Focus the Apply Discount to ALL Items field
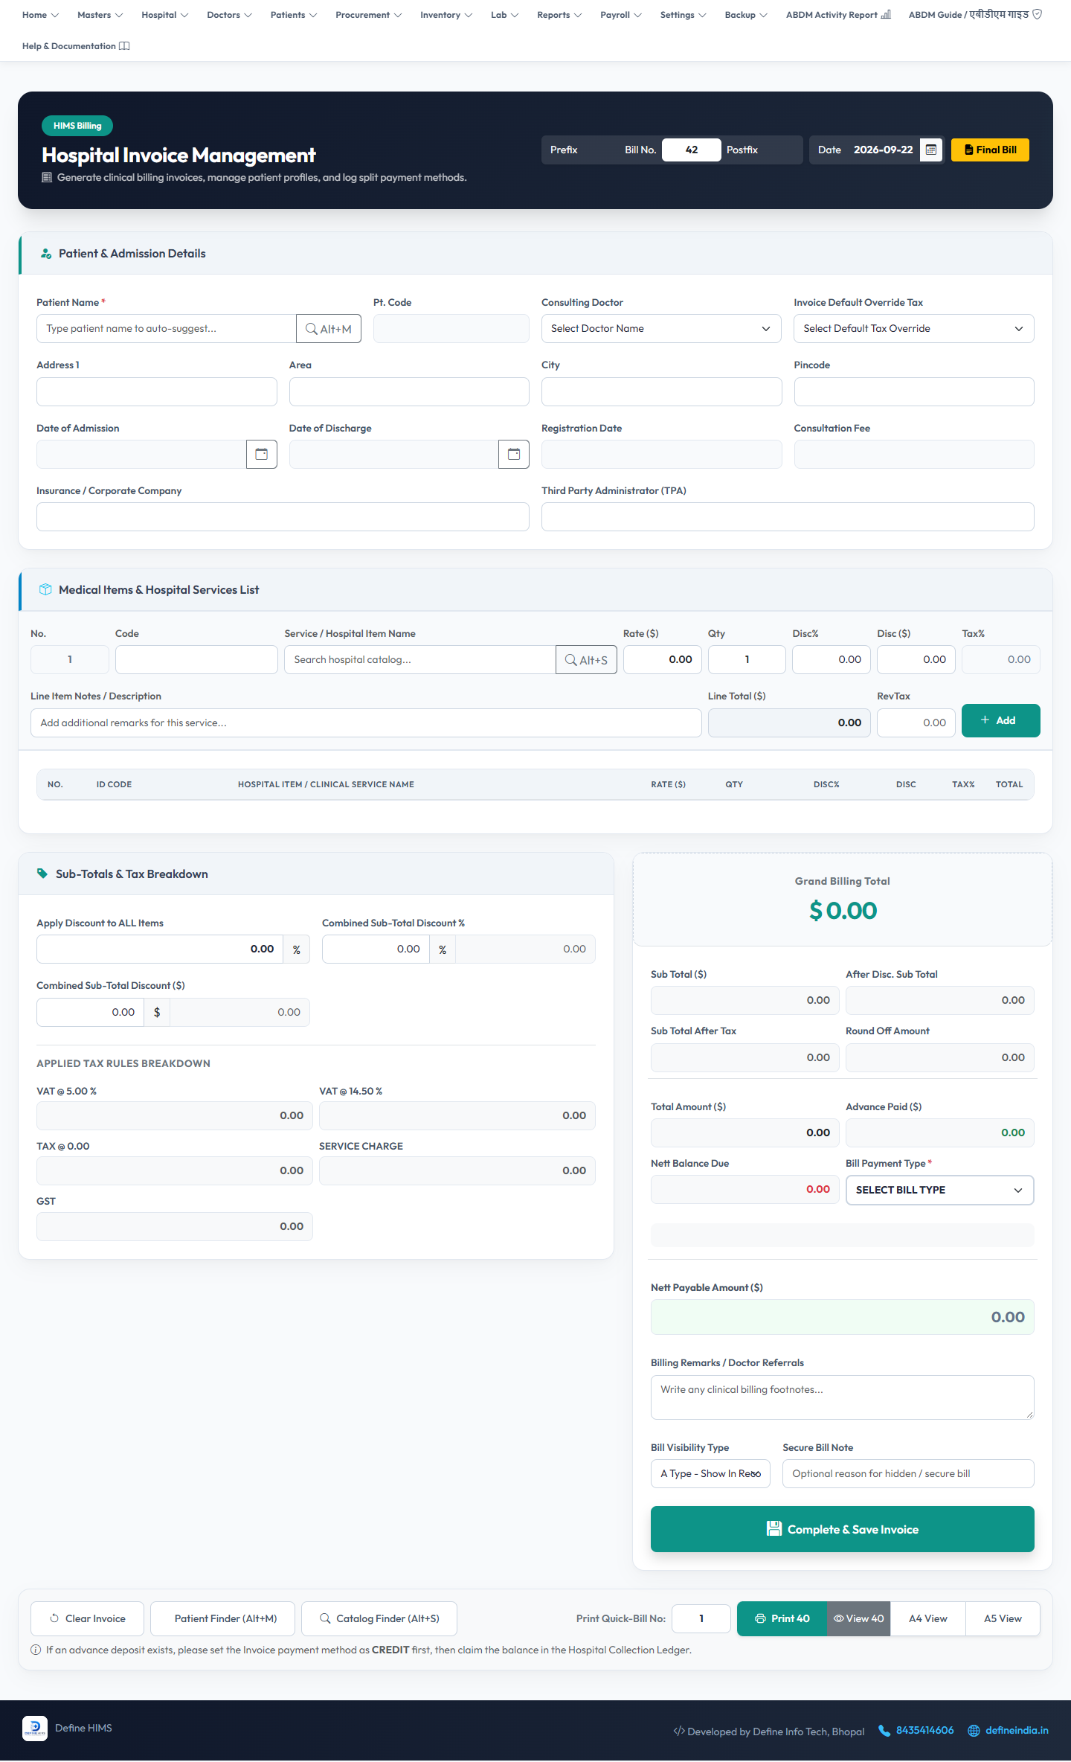The height and width of the screenshot is (1762, 1071). (160, 949)
